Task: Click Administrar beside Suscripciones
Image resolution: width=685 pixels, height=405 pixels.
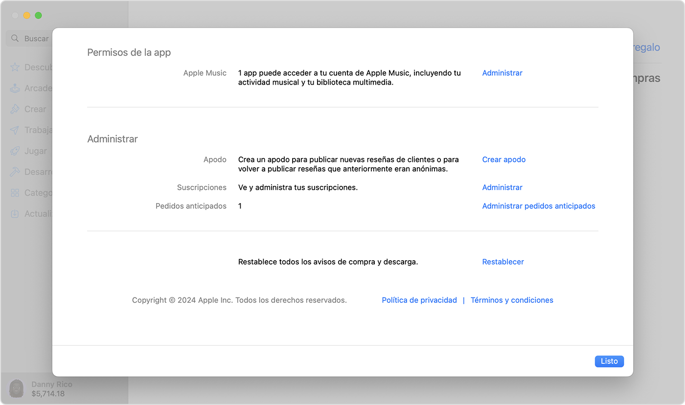Action: click(502, 187)
